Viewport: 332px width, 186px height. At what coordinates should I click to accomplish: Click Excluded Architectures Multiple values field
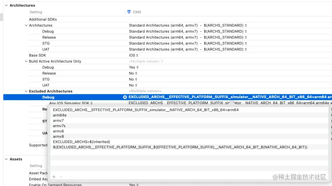(x=145, y=91)
